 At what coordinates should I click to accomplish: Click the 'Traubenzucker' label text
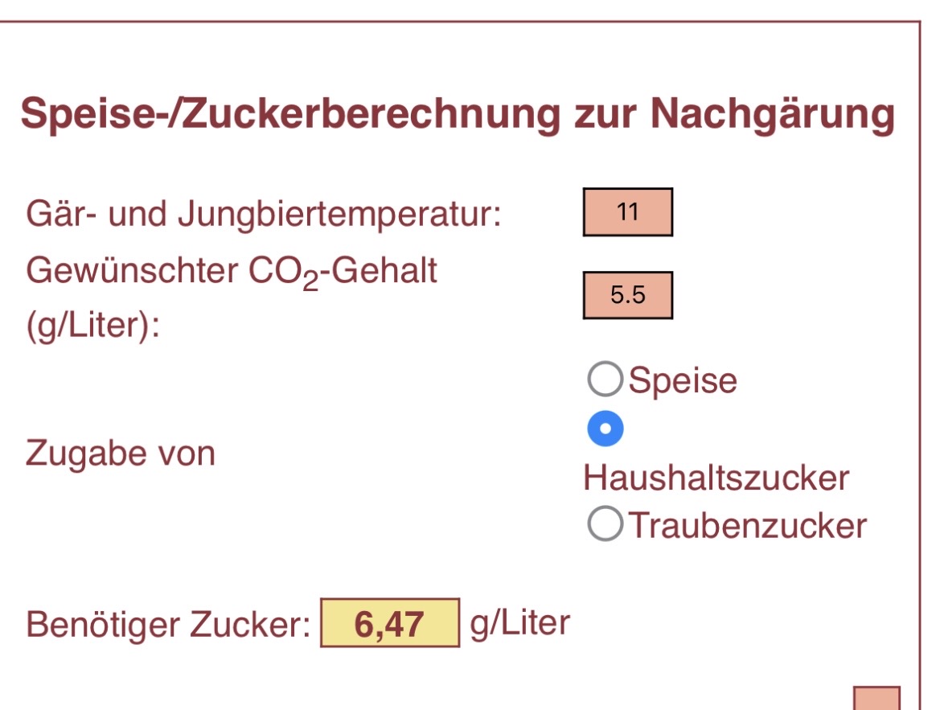pyautogui.click(x=748, y=525)
